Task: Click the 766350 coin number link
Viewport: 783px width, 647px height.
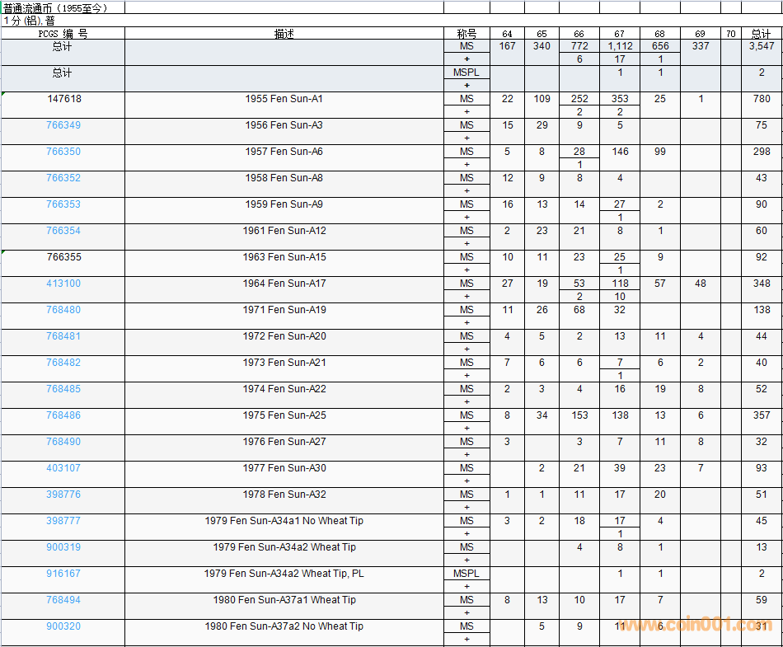Action: coord(63,152)
